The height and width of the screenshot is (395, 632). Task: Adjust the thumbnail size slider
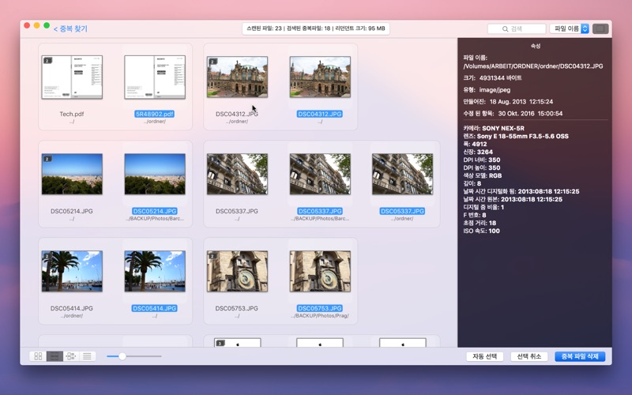click(x=122, y=356)
